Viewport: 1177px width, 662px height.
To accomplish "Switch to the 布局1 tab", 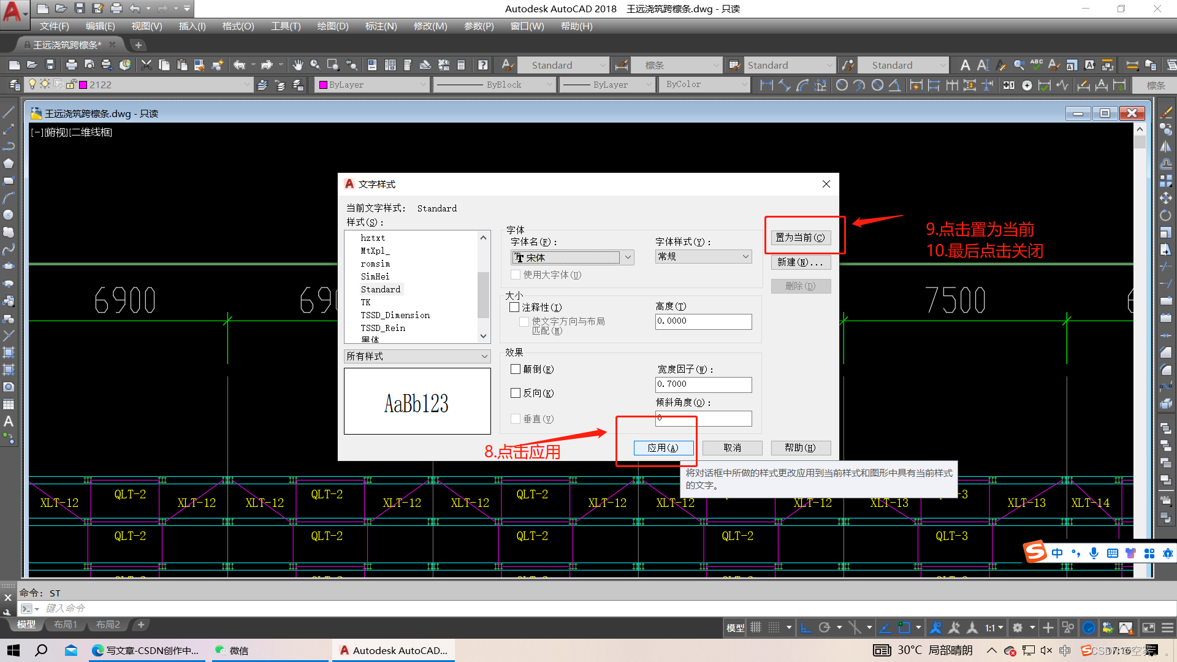I will pos(66,625).
